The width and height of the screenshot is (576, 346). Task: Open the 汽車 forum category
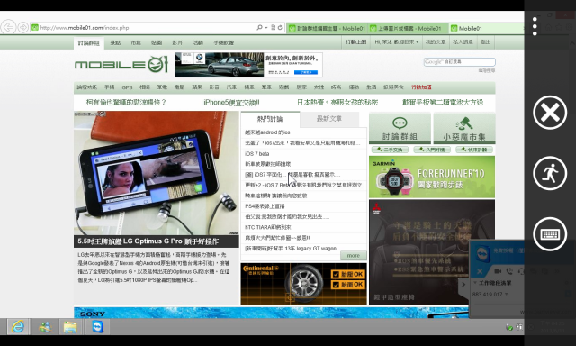(x=231, y=87)
